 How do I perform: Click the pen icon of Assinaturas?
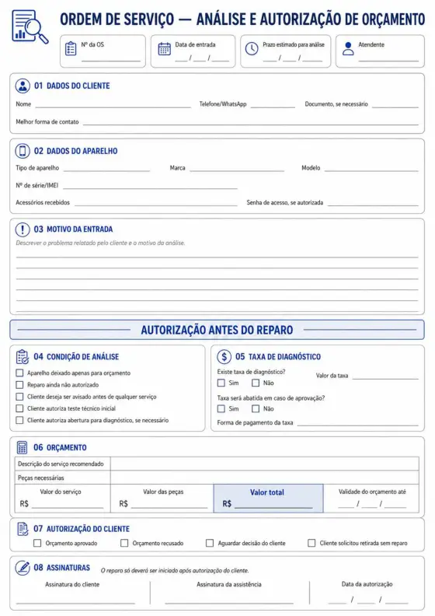23,568
